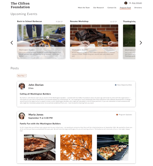Open the Back to School Barbecue event card
The width and height of the screenshot is (153, 166).
pos(41,42)
